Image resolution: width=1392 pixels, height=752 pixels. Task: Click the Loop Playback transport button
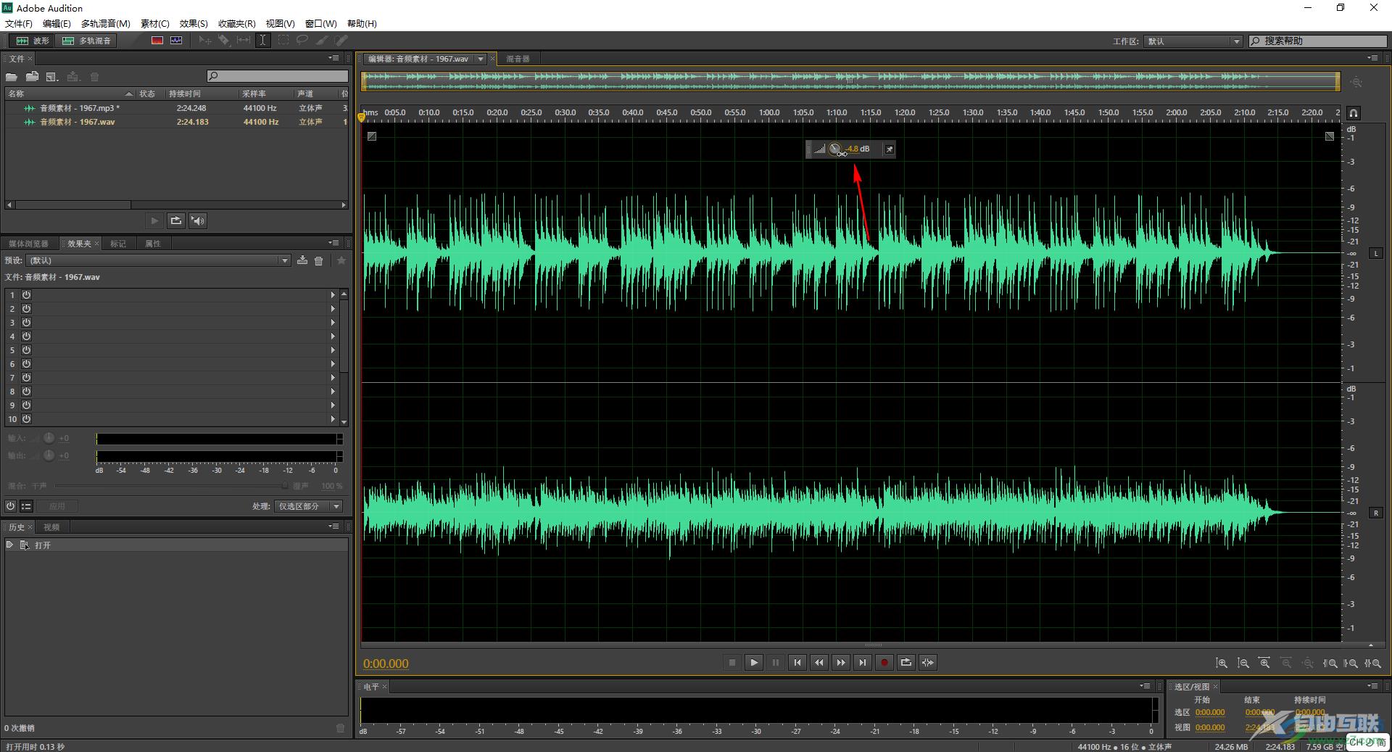pyautogui.click(x=906, y=663)
